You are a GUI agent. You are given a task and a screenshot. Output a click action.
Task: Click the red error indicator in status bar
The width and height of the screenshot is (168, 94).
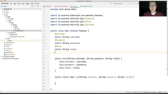tap(166, 92)
